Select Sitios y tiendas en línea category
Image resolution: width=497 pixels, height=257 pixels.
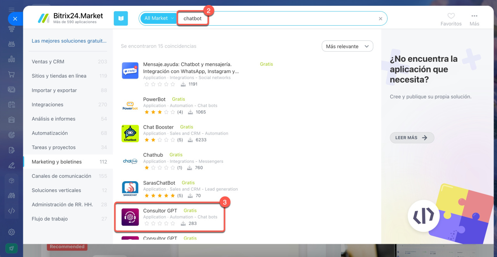point(68,76)
